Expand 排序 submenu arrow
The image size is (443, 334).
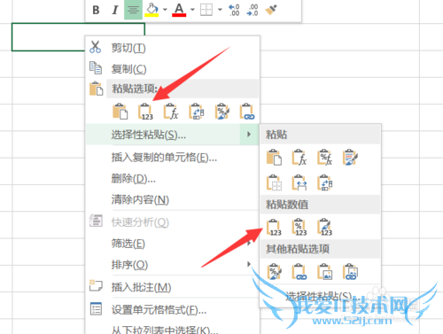click(249, 264)
